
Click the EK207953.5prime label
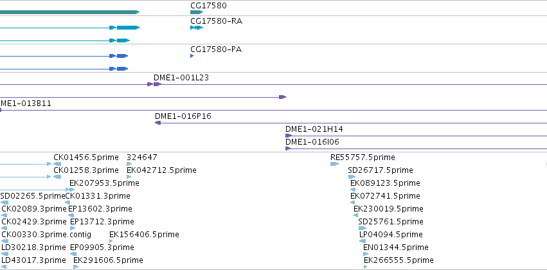point(104,183)
